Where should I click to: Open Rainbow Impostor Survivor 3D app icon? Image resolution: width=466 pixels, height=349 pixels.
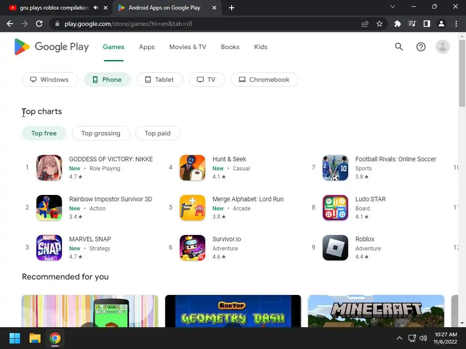pos(49,208)
